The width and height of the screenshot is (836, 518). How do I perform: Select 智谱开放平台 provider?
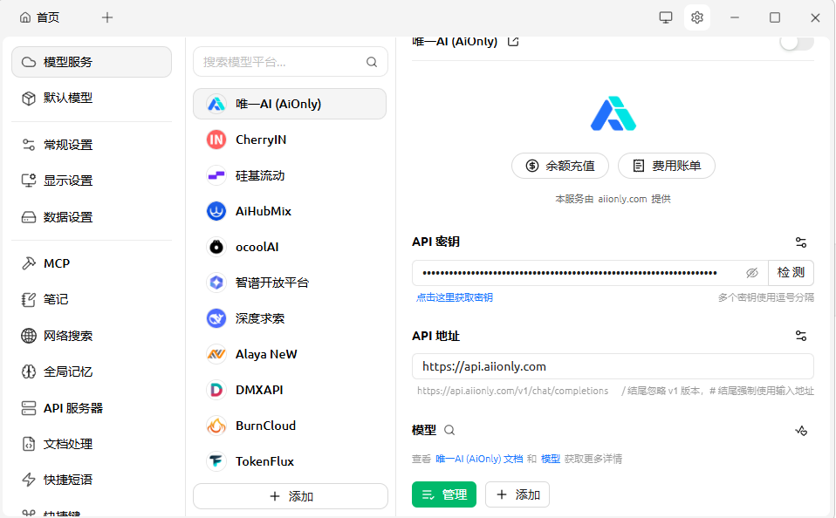290,283
